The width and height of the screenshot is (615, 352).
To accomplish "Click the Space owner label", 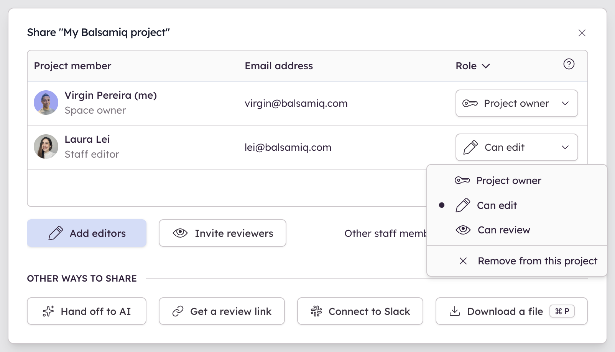I will point(95,110).
